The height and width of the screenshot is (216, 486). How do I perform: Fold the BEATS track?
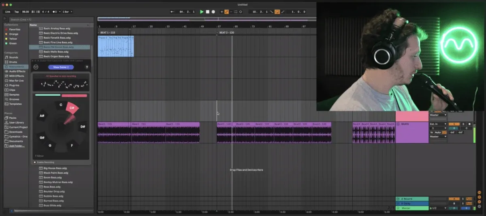[398, 124]
